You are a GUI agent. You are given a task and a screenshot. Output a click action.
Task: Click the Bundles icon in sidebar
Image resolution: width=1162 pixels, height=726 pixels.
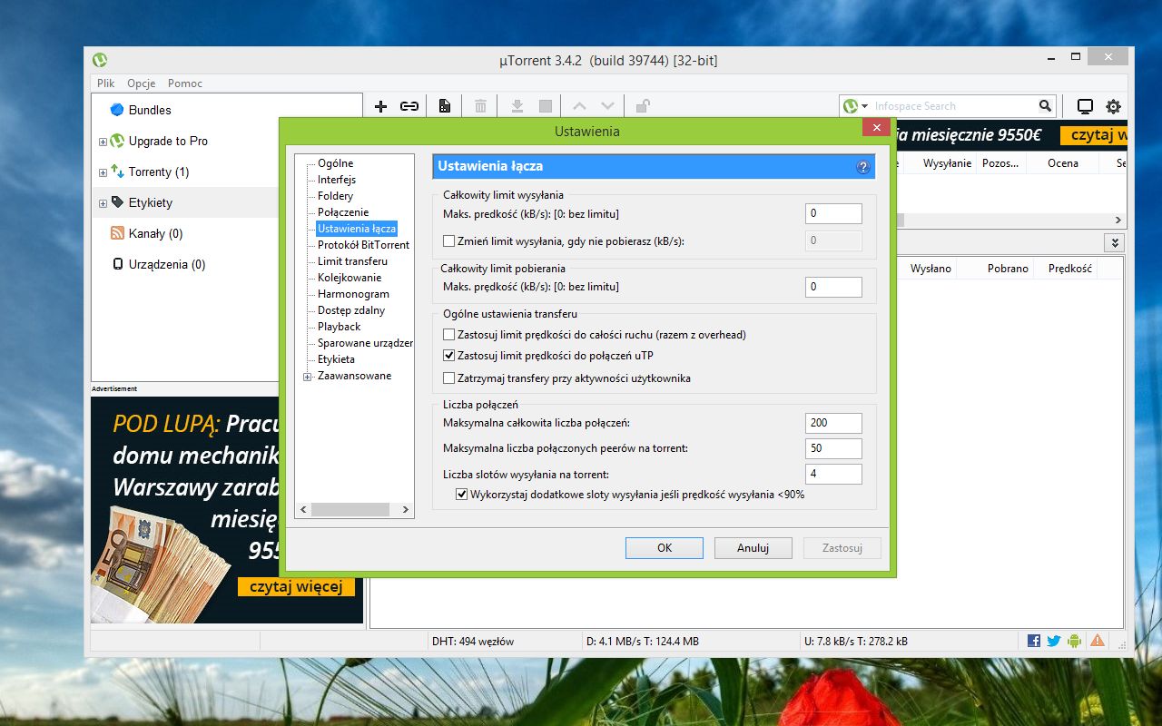pyautogui.click(x=116, y=110)
